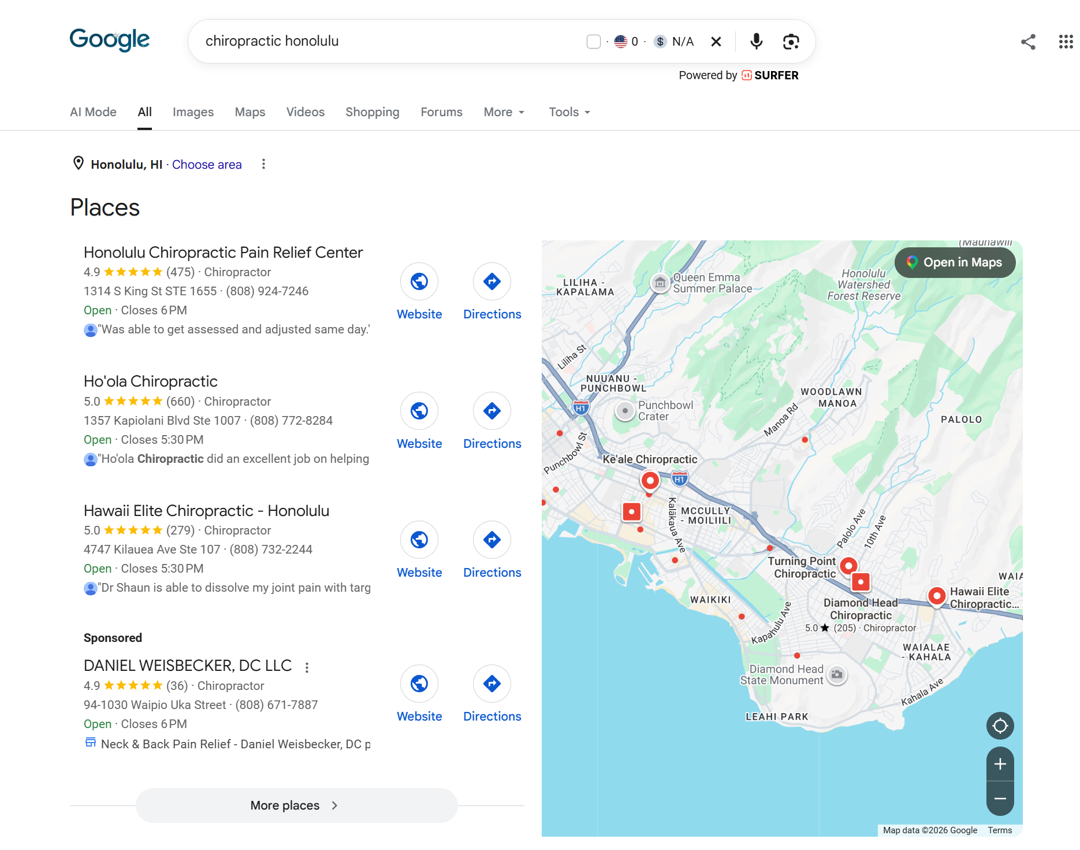Get Directions to Honolulu Chiropractic Pain Relief Center
Screen dimensions: 1080x850
pyautogui.click(x=492, y=281)
